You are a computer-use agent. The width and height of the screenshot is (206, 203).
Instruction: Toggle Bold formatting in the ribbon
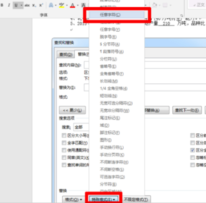tap(2, 5)
